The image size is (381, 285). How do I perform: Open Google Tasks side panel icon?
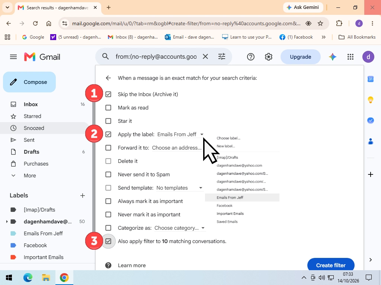[x=371, y=120]
